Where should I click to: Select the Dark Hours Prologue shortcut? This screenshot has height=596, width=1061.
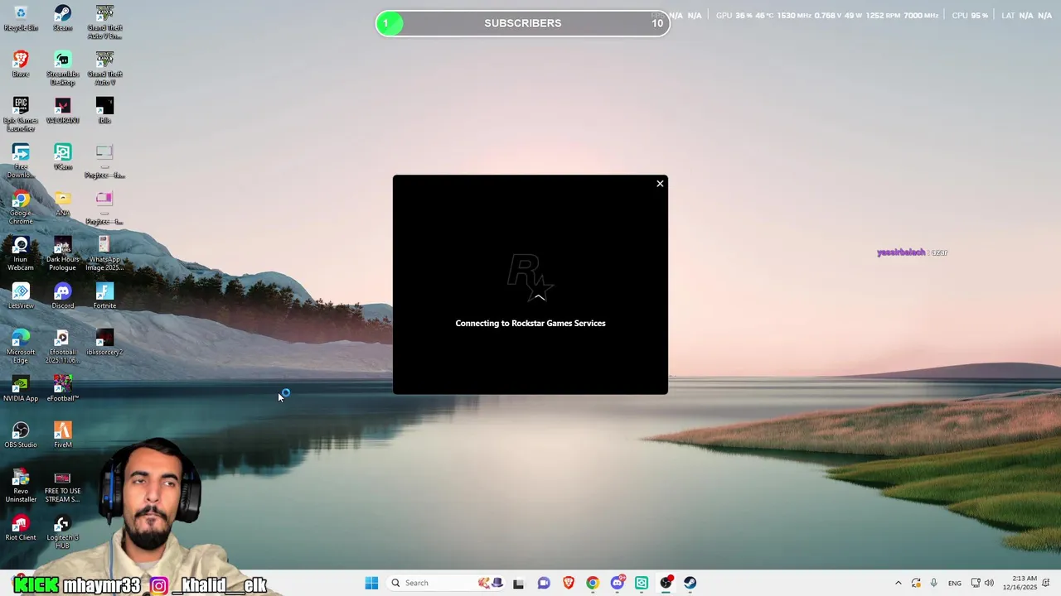click(x=62, y=254)
